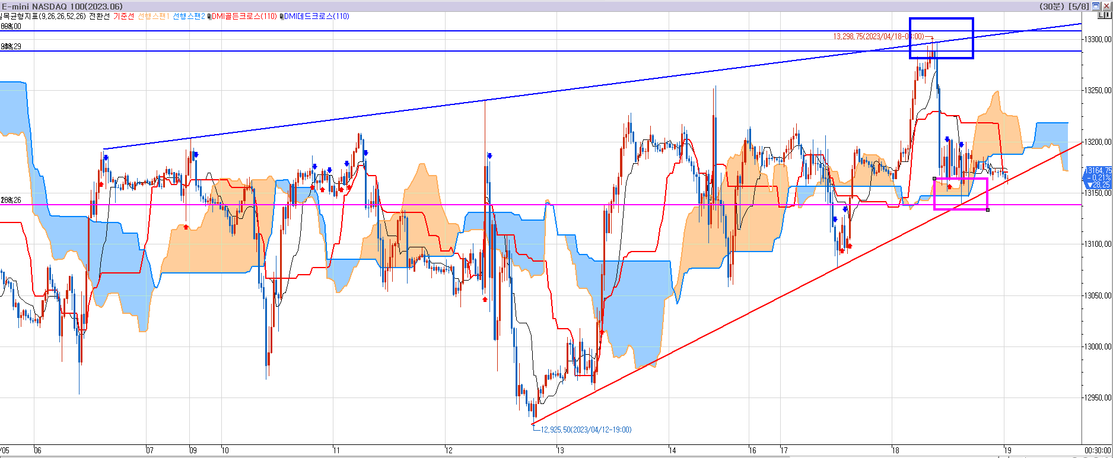This screenshot has width=1113, height=458.
Task: Select the 기준선 legend label
Action: tap(123, 16)
